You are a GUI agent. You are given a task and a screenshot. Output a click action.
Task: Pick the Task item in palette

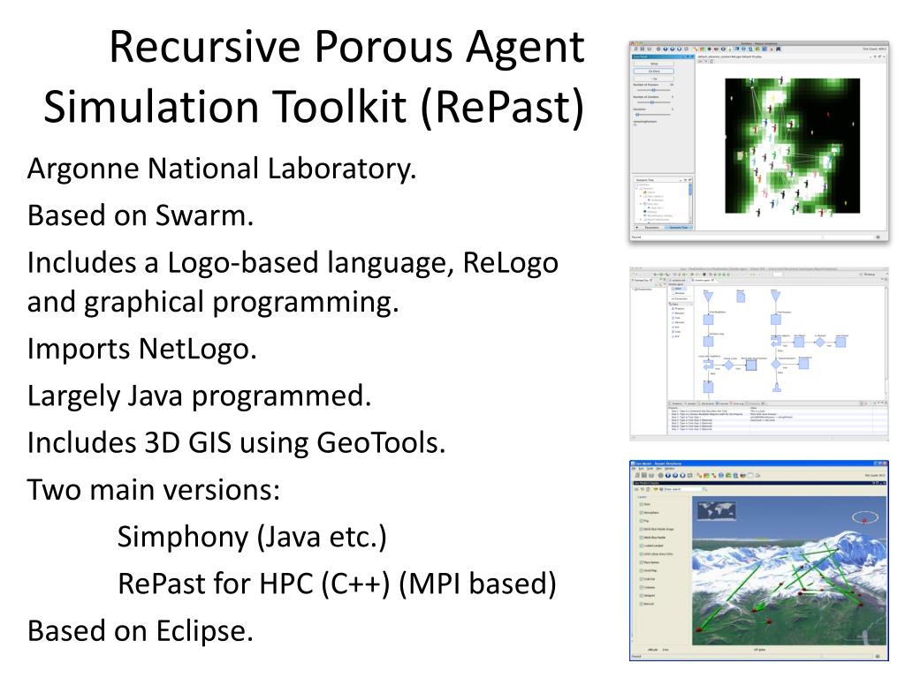676,318
